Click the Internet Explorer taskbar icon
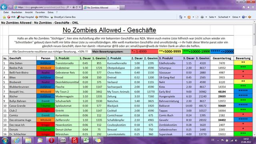The width and height of the screenshot is (256, 144). click(x=16, y=140)
